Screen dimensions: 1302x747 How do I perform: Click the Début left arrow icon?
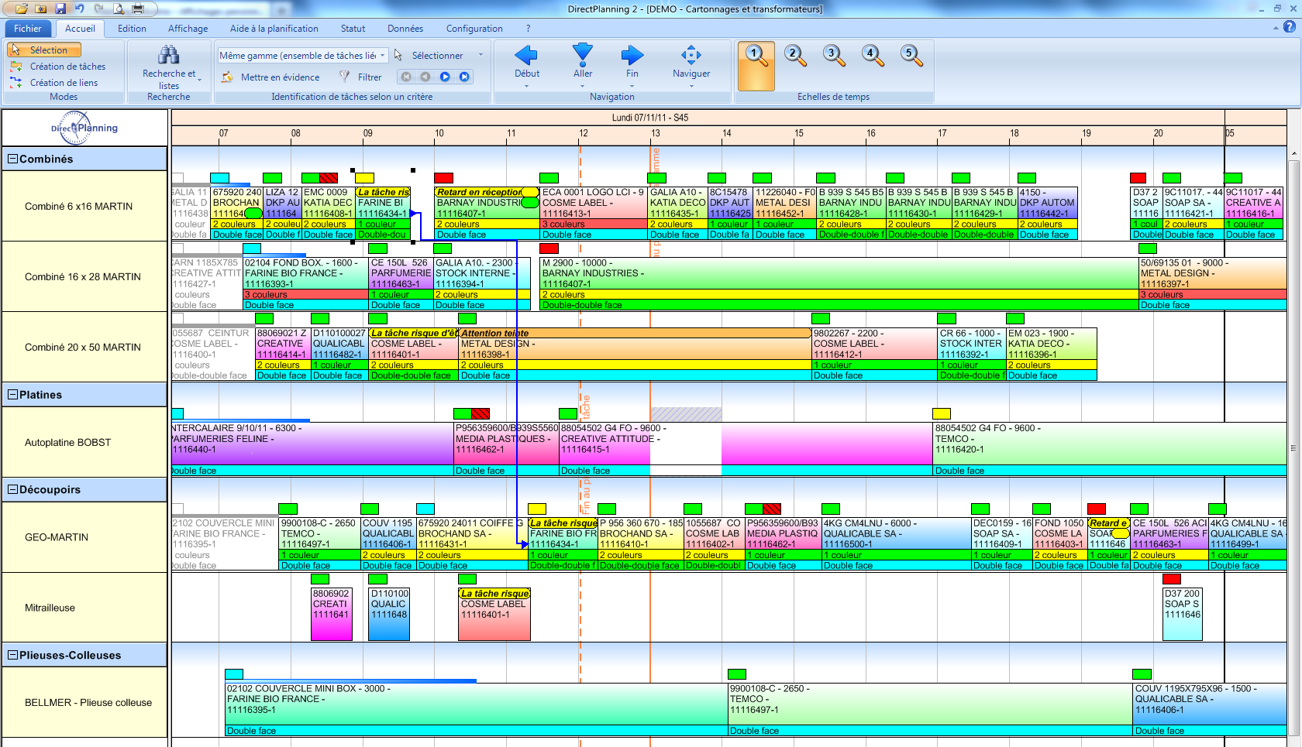pyautogui.click(x=526, y=54)
